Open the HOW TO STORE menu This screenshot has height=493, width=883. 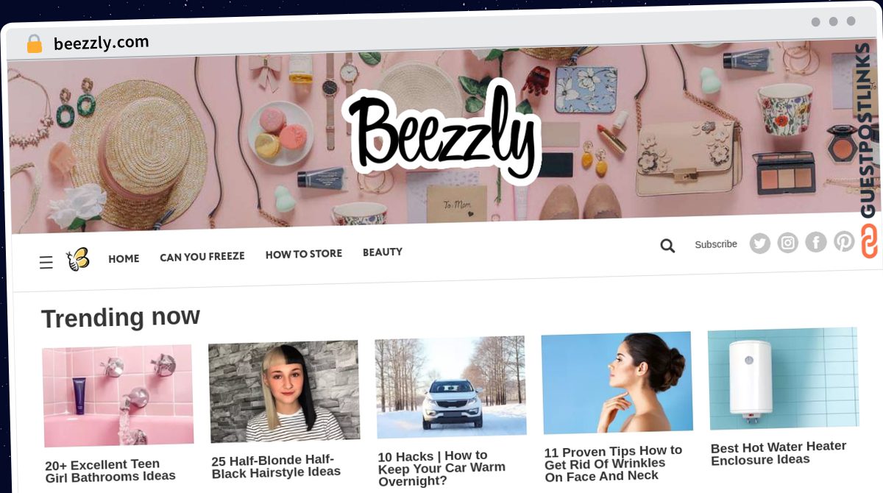pos(304,254)
